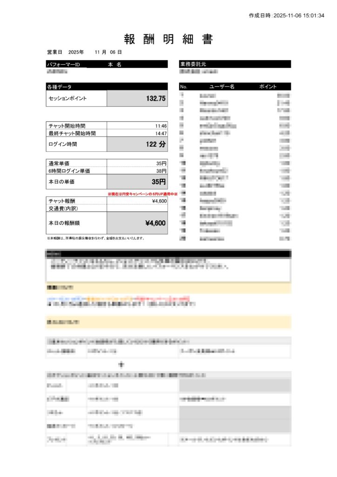Select the 38円 value

(x=162, y=171)
